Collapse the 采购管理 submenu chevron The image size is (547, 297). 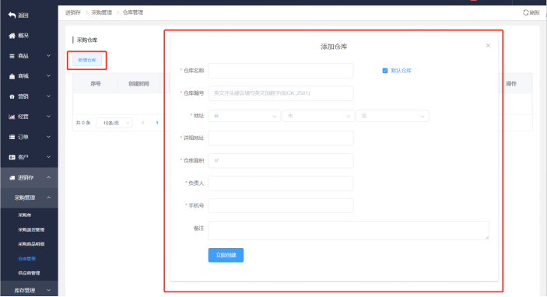(x=48, y=197)
